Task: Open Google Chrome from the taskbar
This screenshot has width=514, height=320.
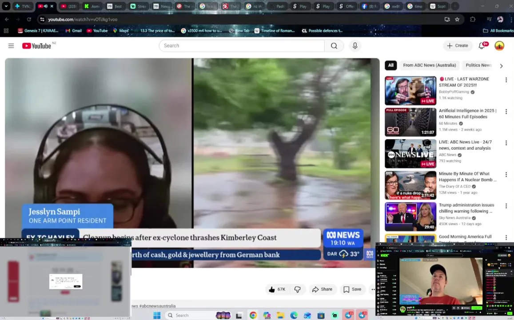Action: click(x=253, y=316)
